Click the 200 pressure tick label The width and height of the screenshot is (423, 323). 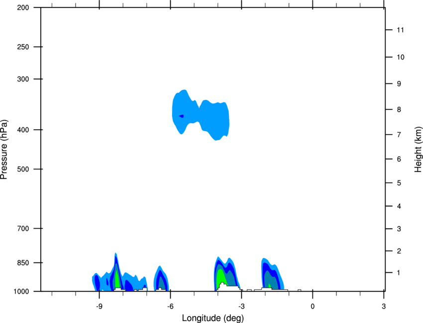coord(23,7)
